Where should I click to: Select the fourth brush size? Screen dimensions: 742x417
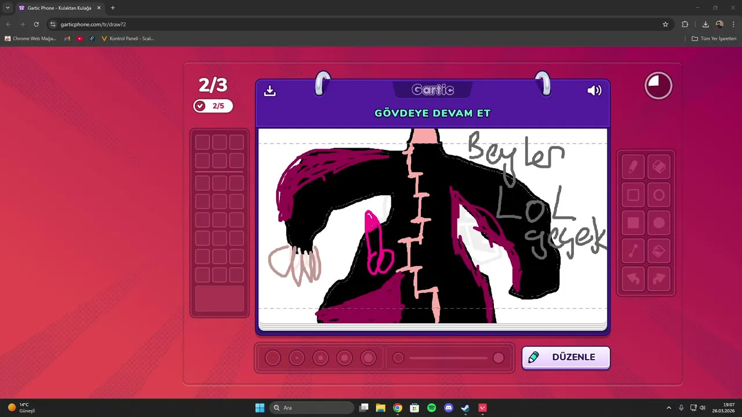coord(344,358)
